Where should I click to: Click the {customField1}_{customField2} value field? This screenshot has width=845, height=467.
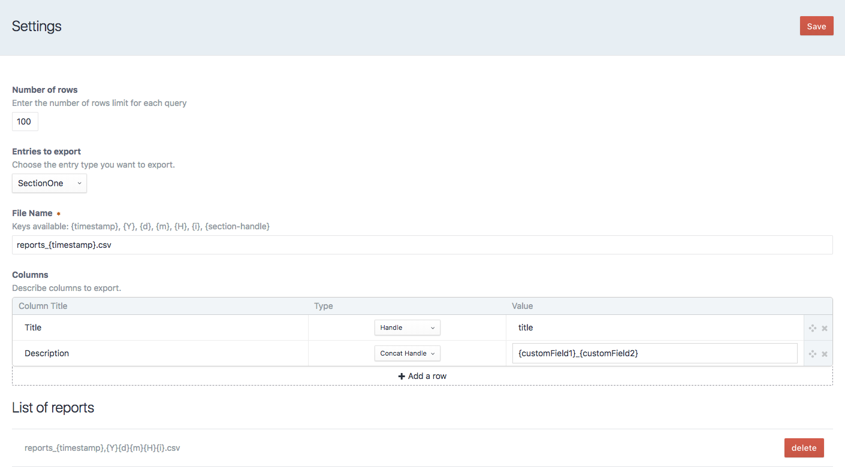click(x=654, y=353)
